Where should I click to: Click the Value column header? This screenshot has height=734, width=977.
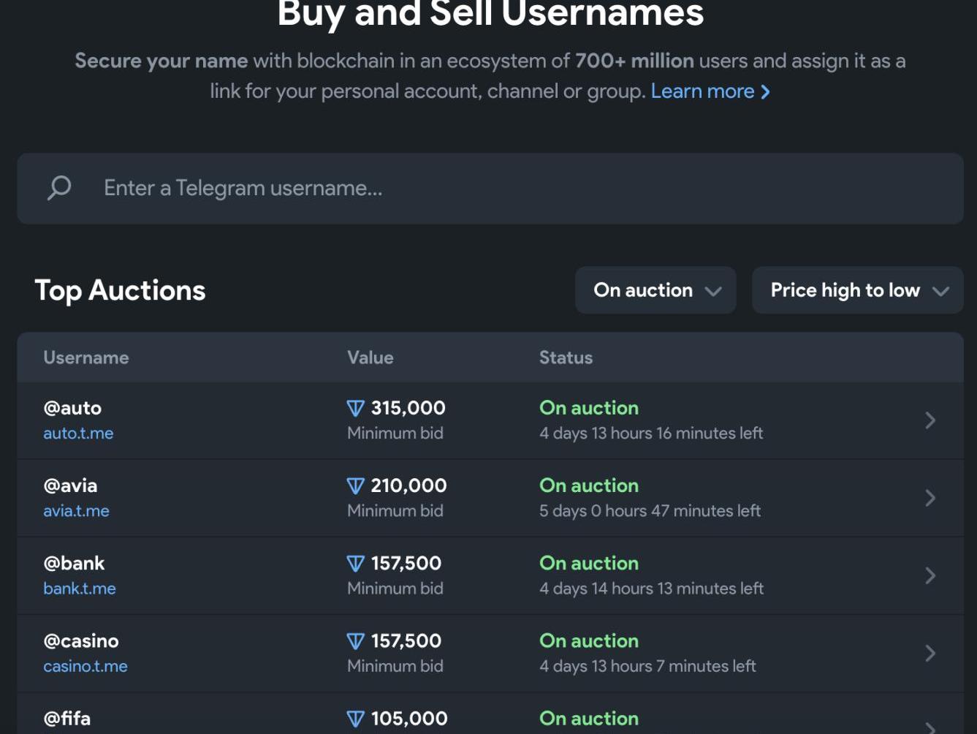[x=370, y=357]
